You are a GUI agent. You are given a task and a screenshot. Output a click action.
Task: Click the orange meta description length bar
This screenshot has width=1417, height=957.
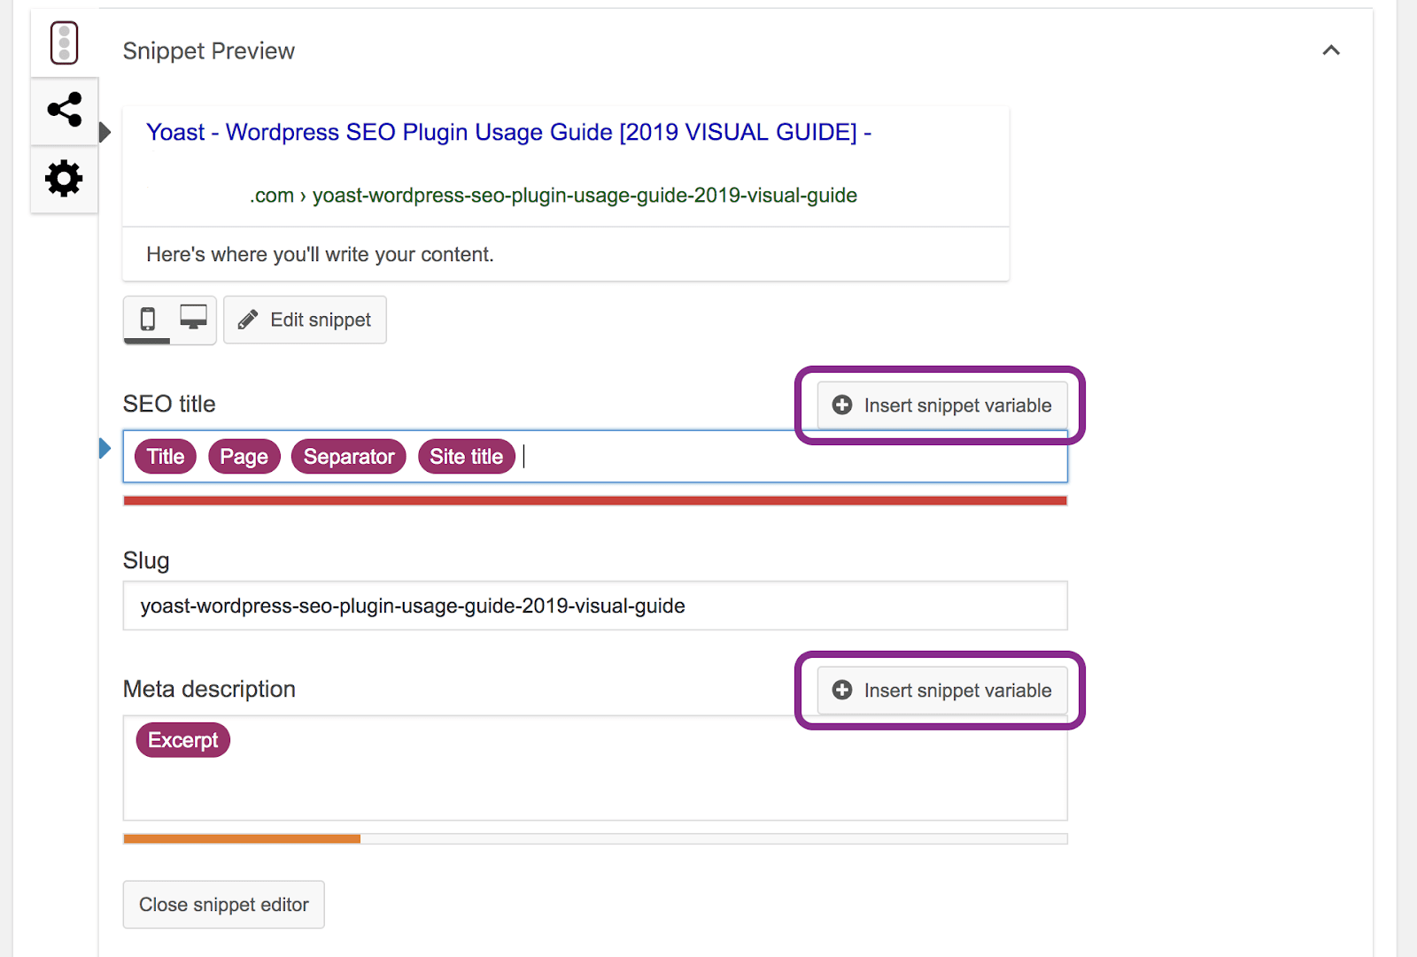242,838
